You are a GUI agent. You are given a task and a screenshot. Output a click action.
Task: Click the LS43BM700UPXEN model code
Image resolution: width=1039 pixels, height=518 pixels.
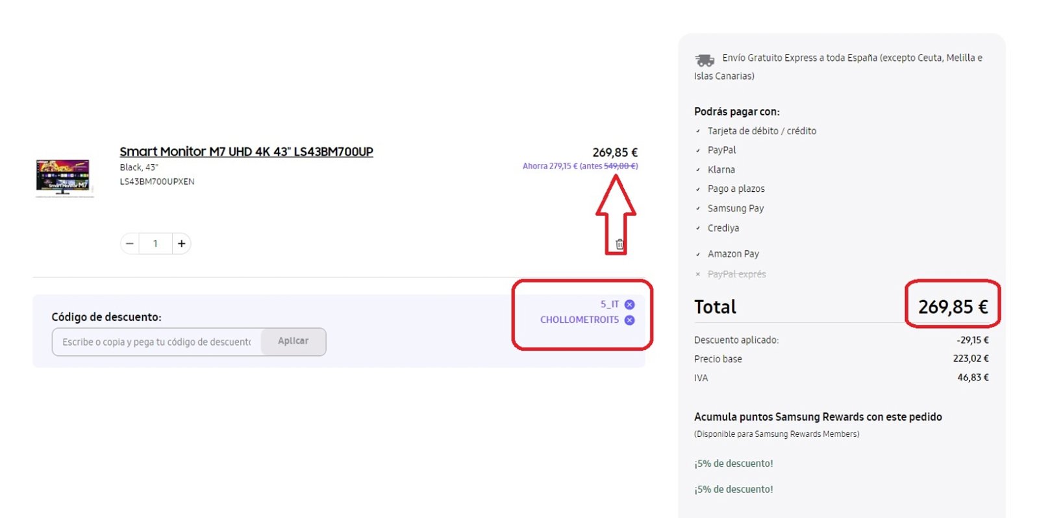(x=156, y=182)
